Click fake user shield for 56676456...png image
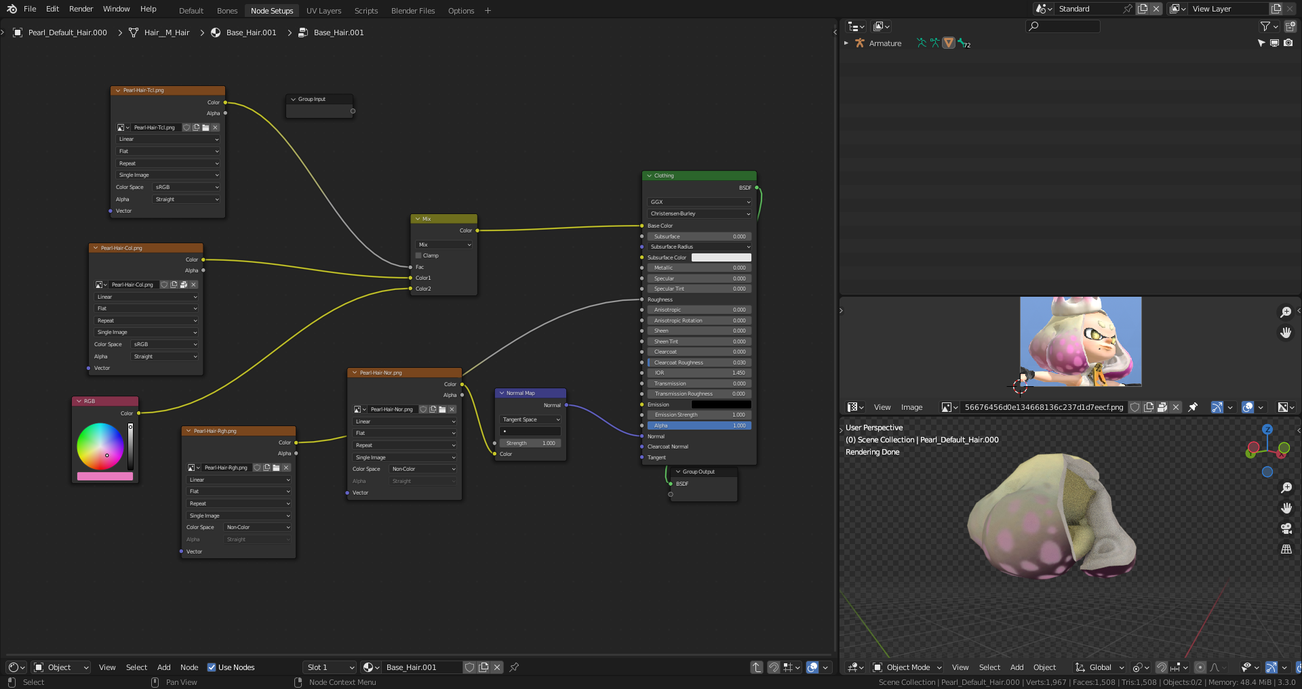1302x689 pixels. point(1135,407)
